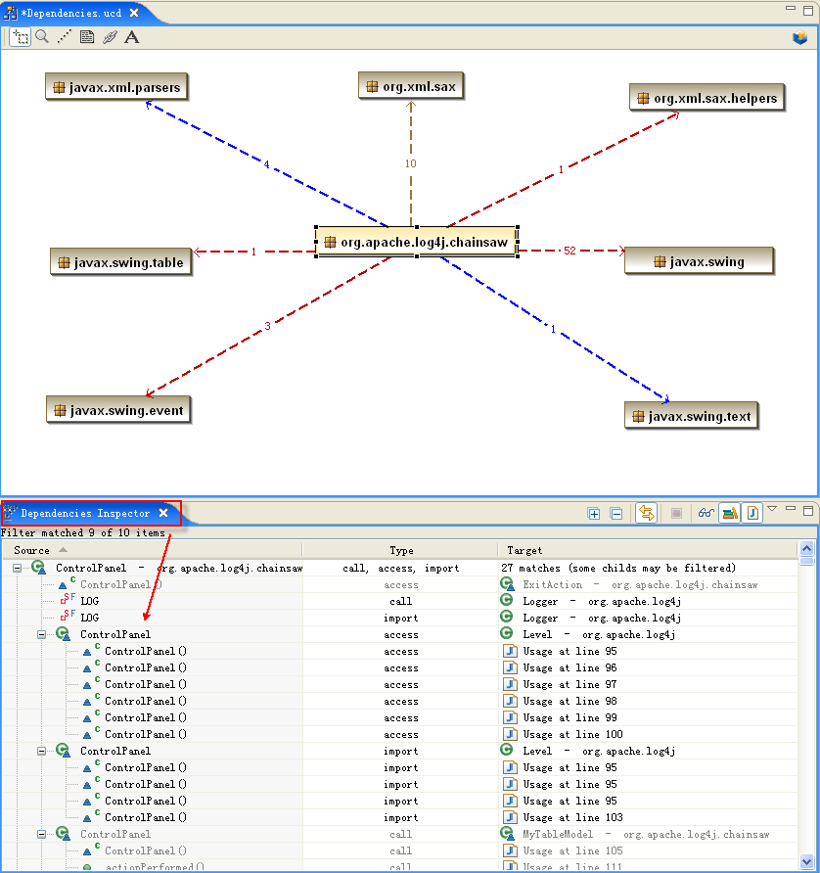
Task: Click the inspector vertical scrollbar thumb
Action: tap(806, 561)
